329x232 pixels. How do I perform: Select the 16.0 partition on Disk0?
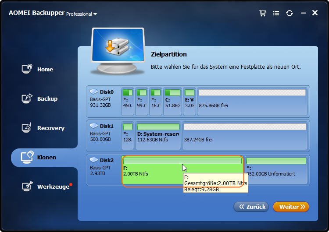click(x=156, y=102)
